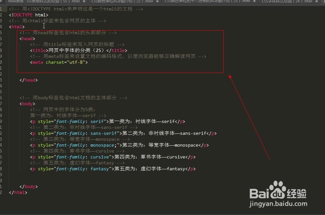Switch to the CSS颜色单位RGB值介绍（22）.html tab

(122, 2)
